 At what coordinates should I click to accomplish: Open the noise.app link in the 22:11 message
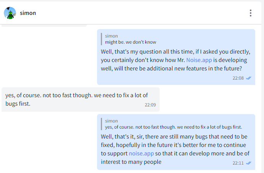coord(141,153)
